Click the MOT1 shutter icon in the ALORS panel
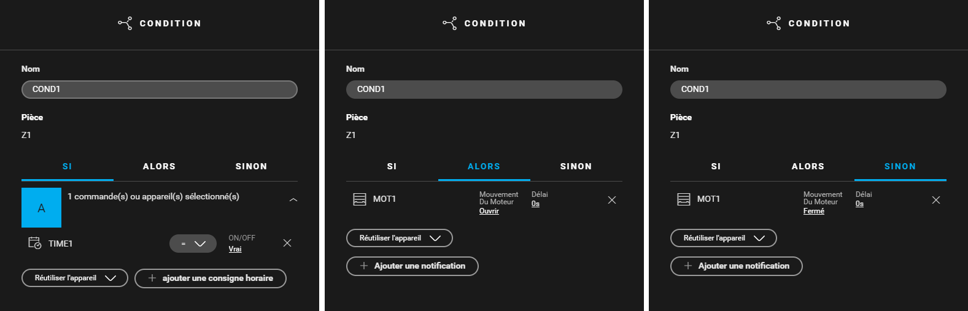Viewport: 968px width, 311px height. coord(360,199)
